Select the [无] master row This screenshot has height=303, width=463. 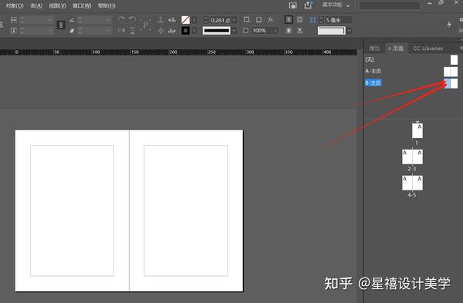click(411, 59)
